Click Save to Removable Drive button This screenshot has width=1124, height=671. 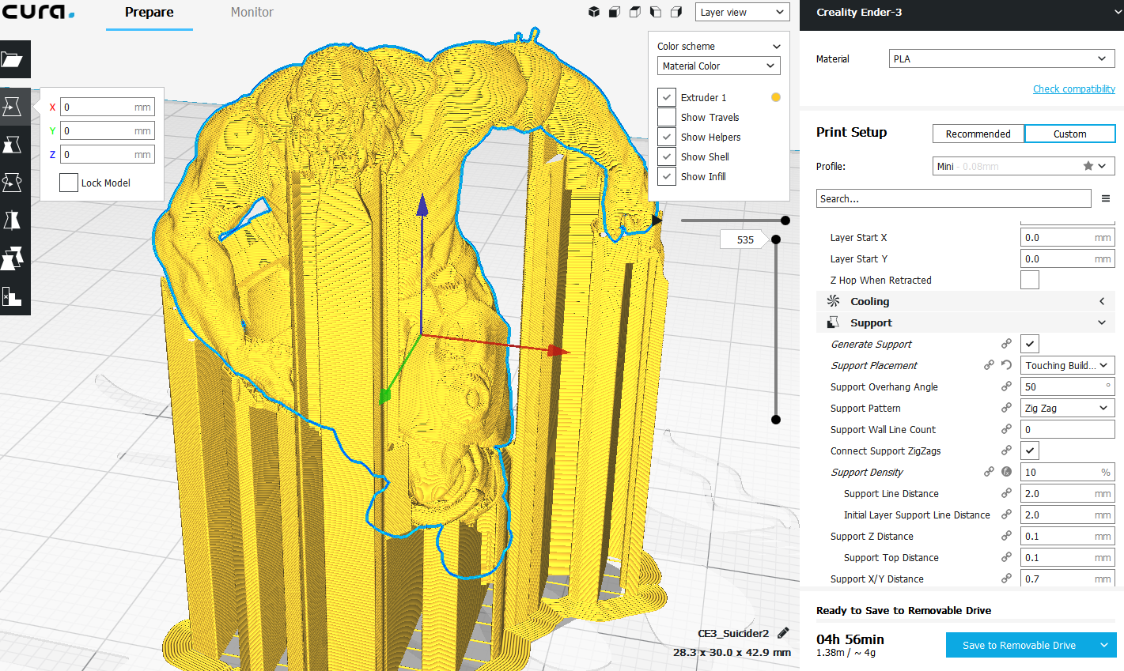1019,645
